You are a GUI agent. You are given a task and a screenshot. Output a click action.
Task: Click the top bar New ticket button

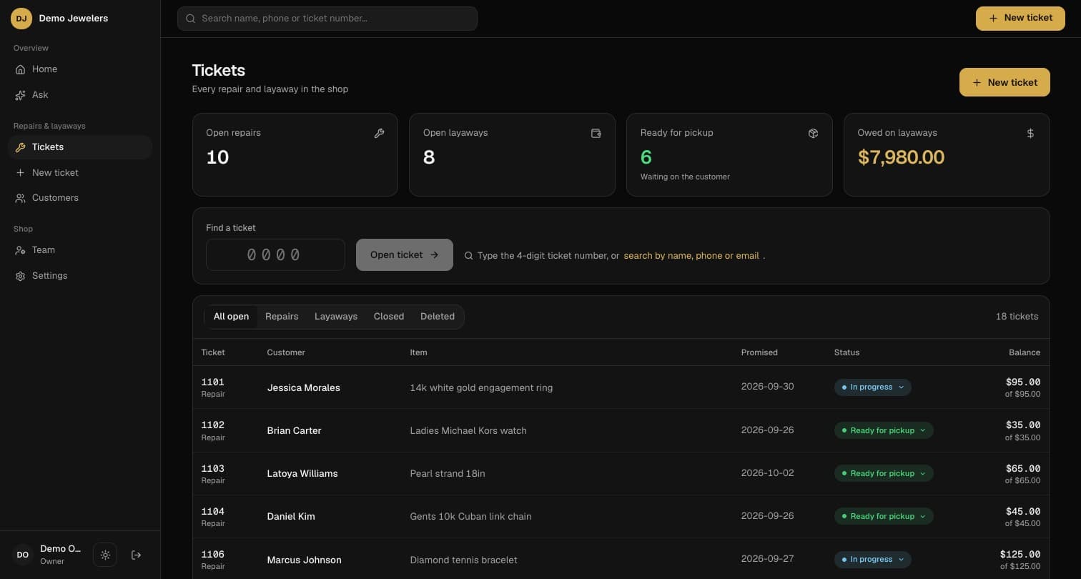coord(1020,19)
